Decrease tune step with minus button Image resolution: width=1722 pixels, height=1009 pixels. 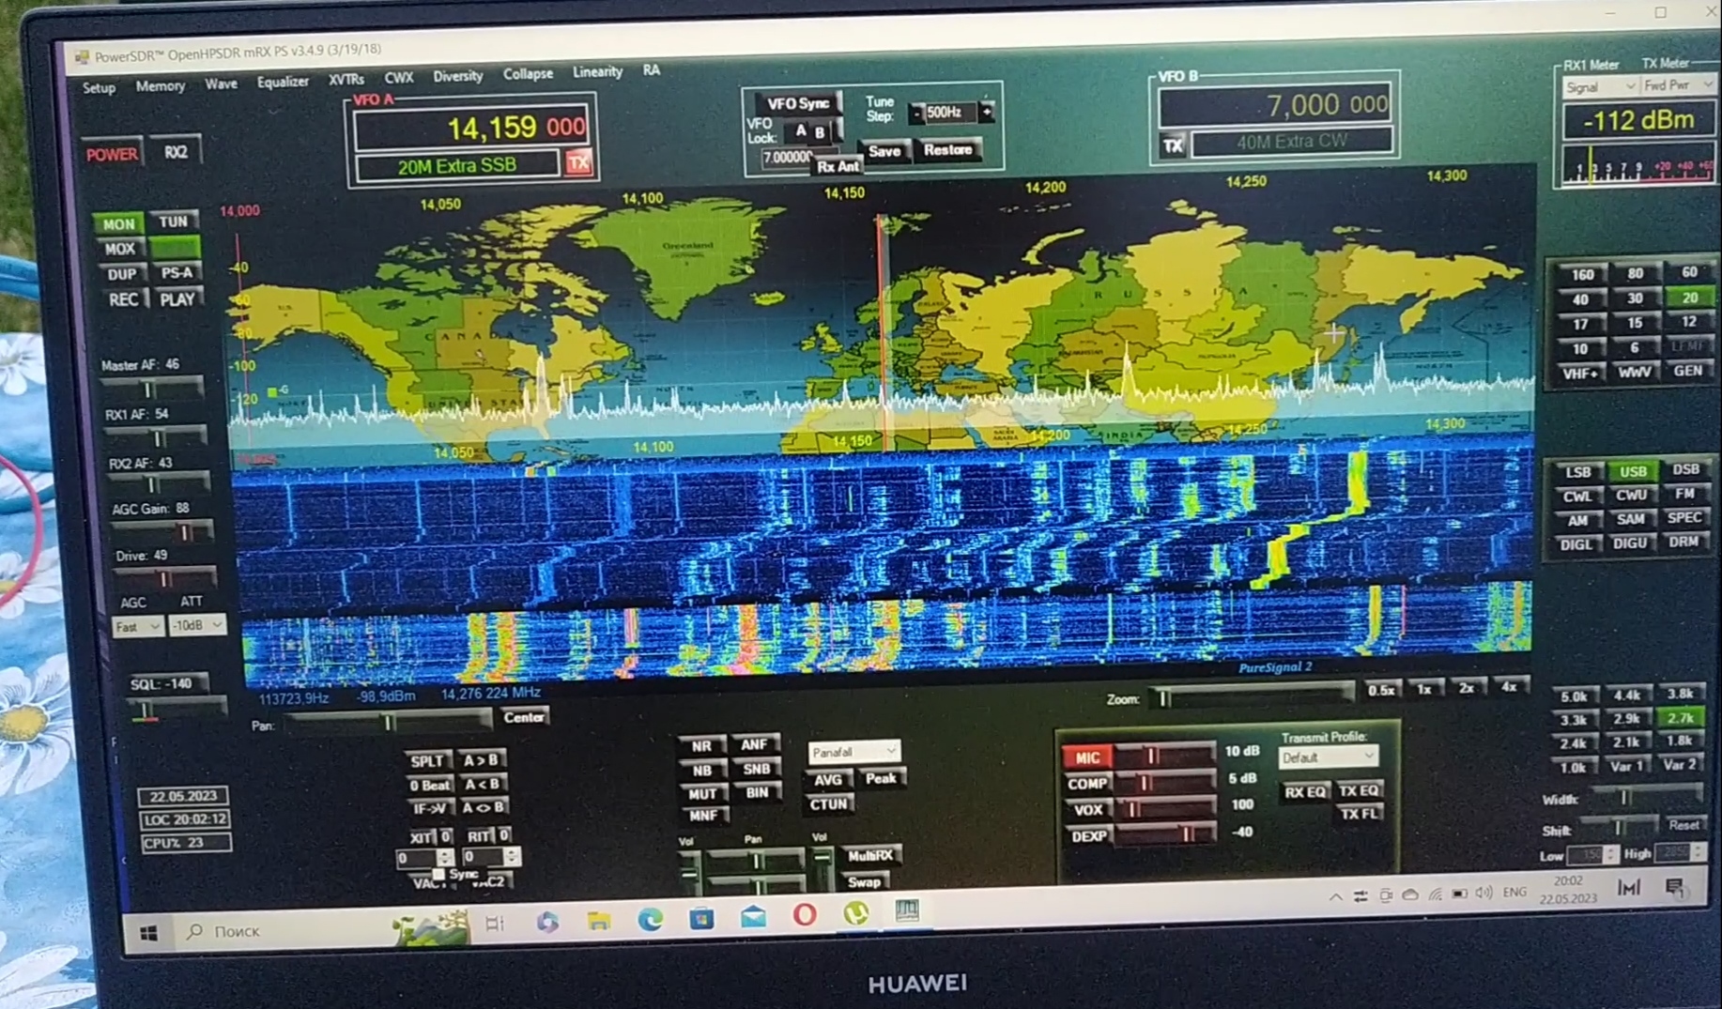(x=916, y=114)
